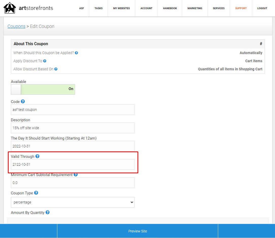Focus the Description field with 15% off site wide
This screenshot has height=238, width=275.
click(x=73, y=128)
